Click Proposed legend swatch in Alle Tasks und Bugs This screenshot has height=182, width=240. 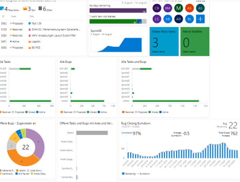point(136,112)
